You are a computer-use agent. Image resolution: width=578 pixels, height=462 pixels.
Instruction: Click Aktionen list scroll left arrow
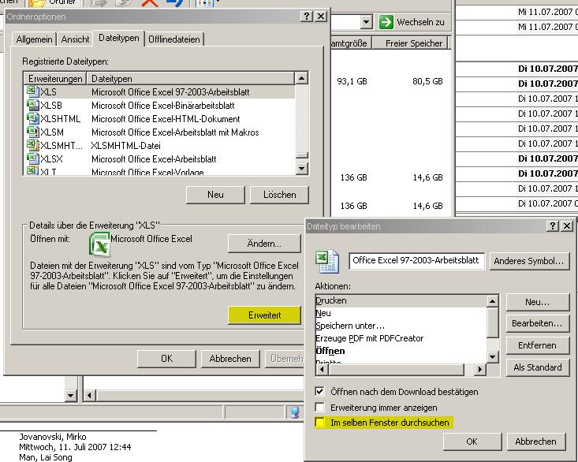(x=322, y=369)
